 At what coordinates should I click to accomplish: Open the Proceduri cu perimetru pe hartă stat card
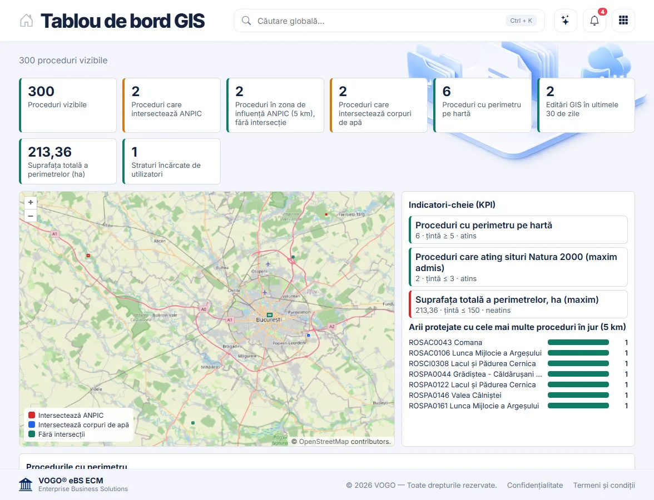click(482, 105)
